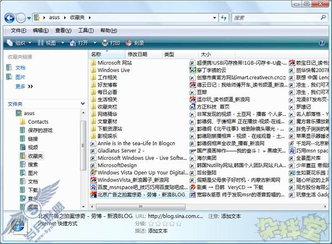The height and width of the screenshot is (244, 332).
Task: Click the folder tree scroll-down arrow
Action: click(x=83, y=206)
